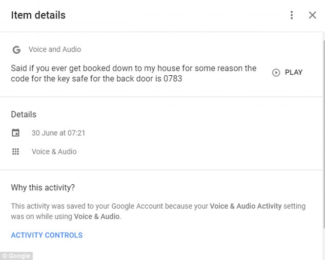325x260 pixels.
Task: Click the Voice and Audio header label
Action: tap(55, 50)
